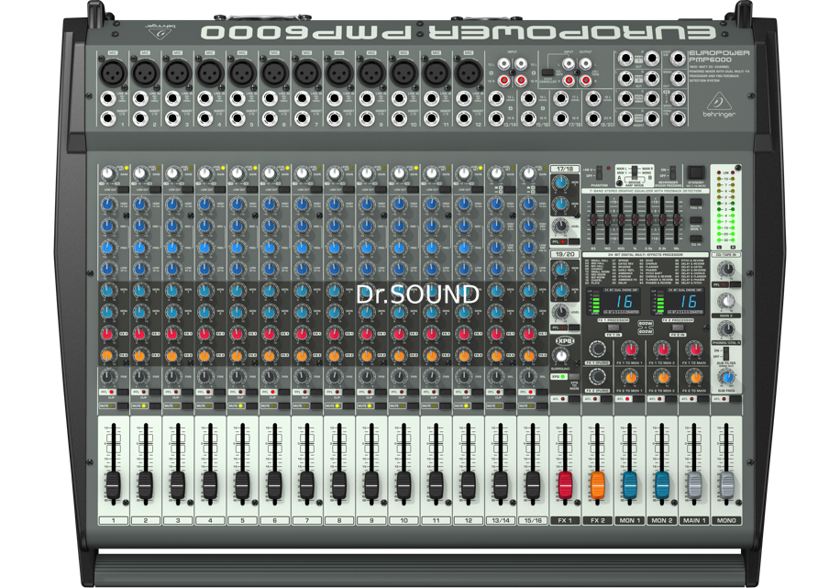This screenshot has height=588, width=840.
Task: Click the blue MON 1 fader
Action: [x=629, y=485]
